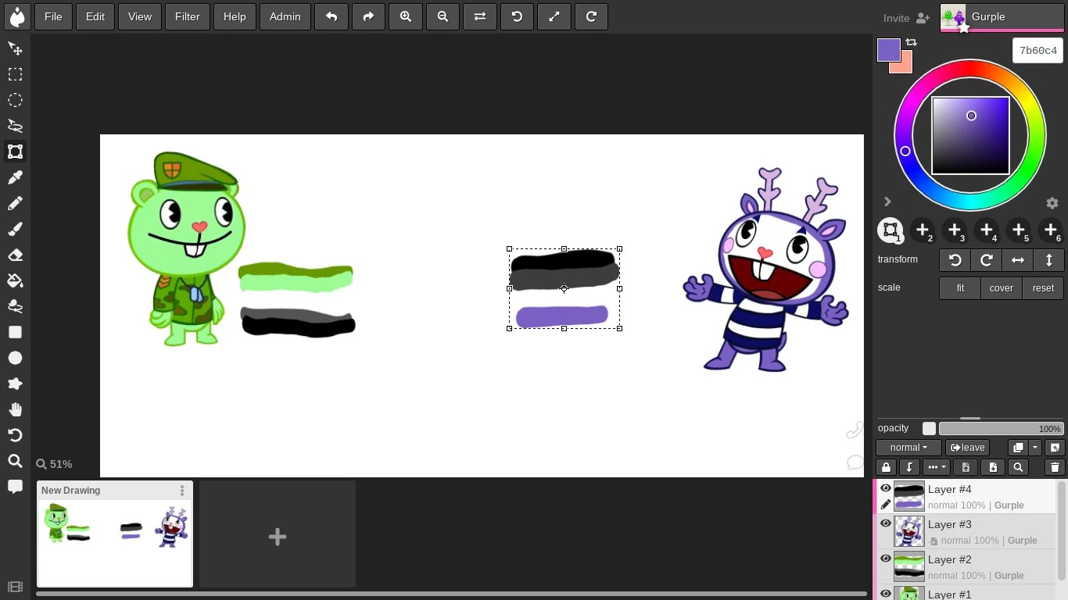The image size is (1068, 600).
Task: Click the 'leave' layer button
Action: 967,448
